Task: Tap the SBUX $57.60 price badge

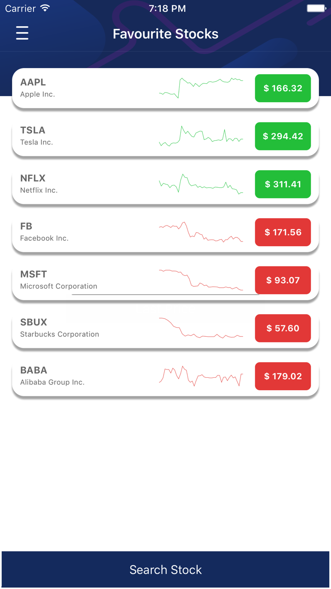Action: click(283, 328)
